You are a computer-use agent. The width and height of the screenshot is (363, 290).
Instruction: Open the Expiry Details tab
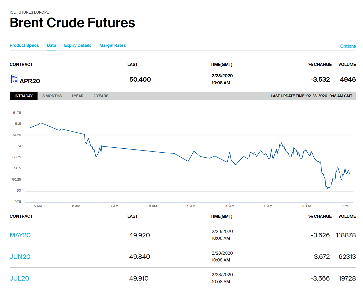click(78, 46)
